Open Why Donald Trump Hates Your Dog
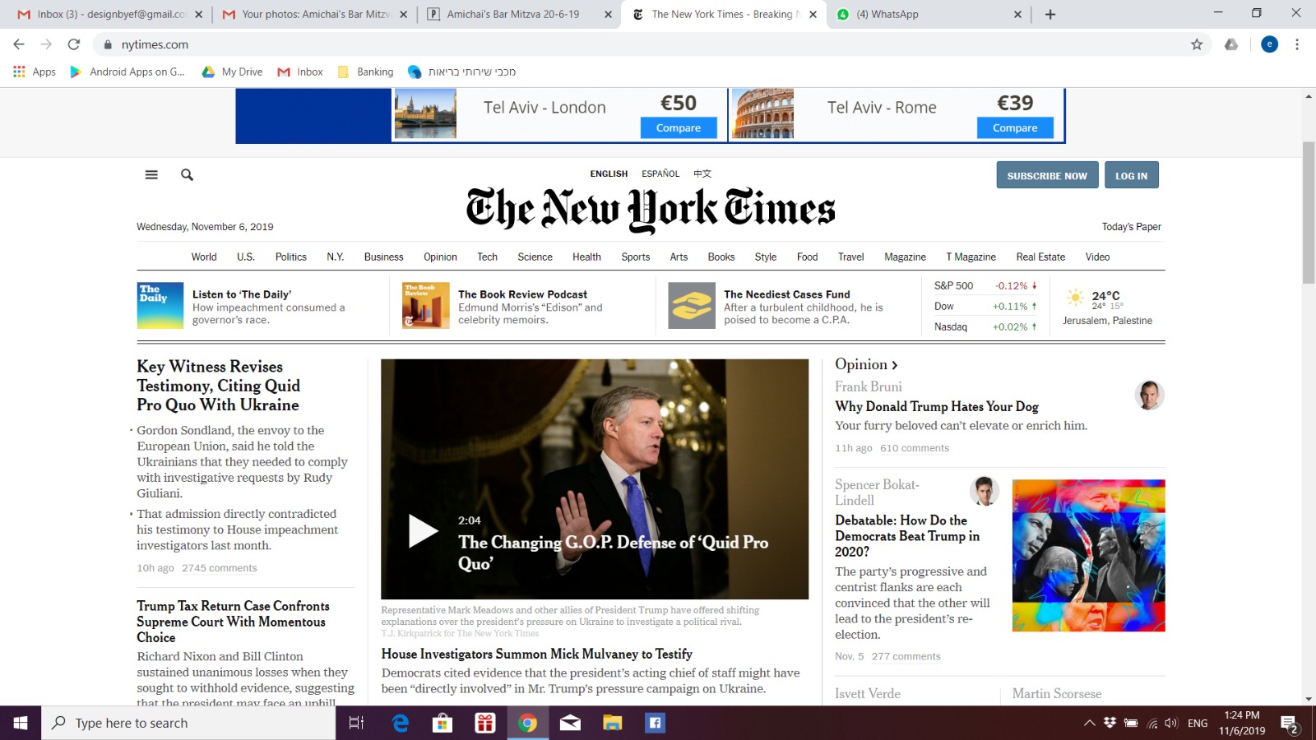This screenshot has width=1316, height=740. [937, 406]
